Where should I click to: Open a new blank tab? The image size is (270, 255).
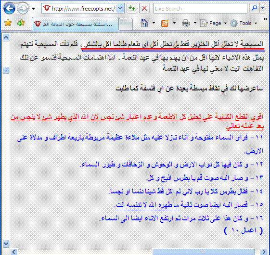(x=126, y=25)
